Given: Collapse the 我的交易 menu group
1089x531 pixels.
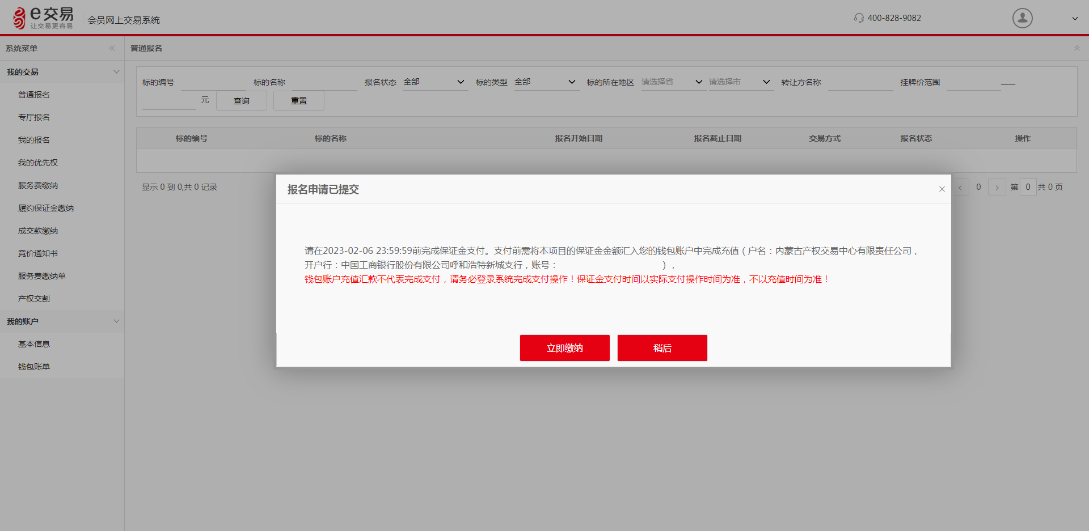Looking at the screenshot, I should click(x=116, y=72).
